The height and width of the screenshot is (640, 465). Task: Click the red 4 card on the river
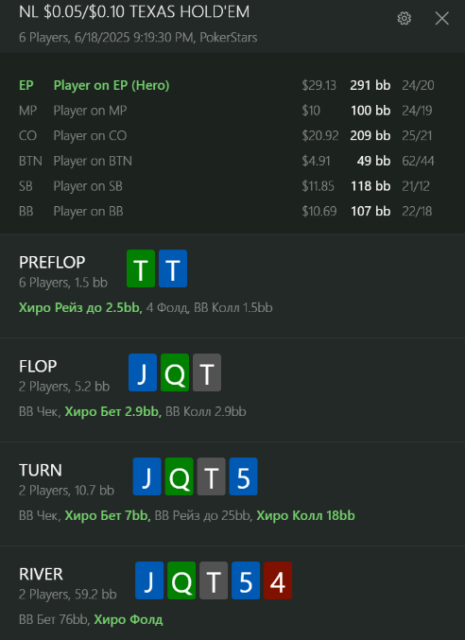click(278, 580)
